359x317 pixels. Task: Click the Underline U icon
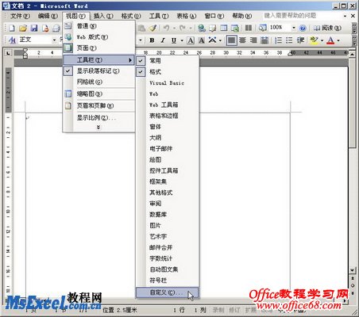click(174, 40)
